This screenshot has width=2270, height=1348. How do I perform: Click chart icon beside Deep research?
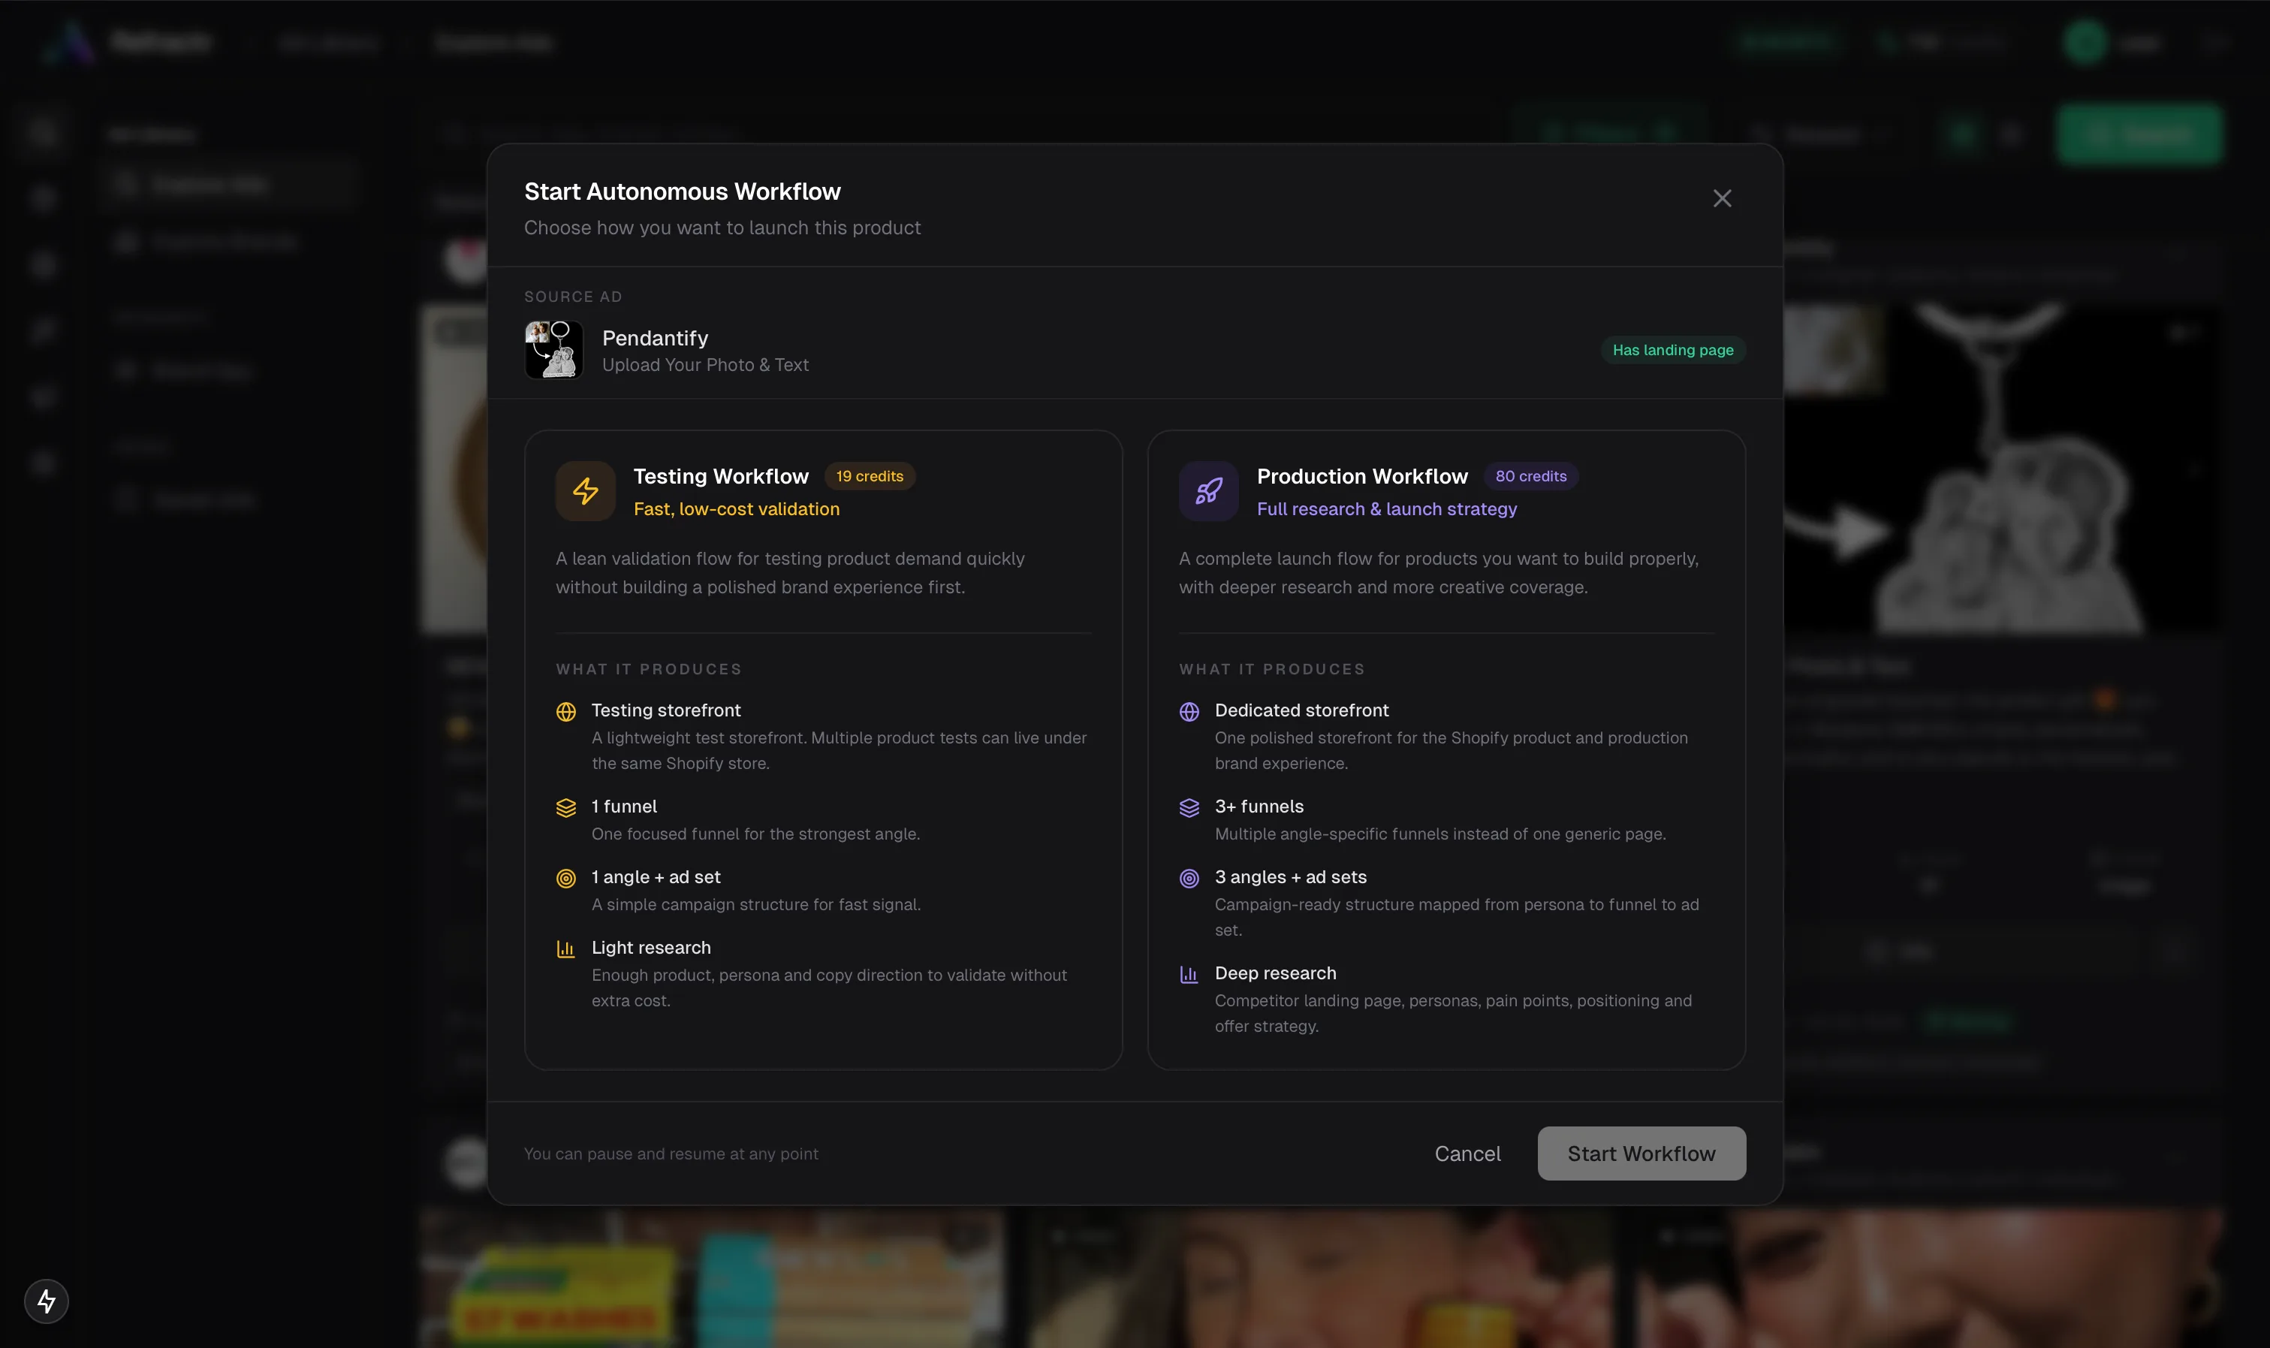[x=1189, y=975]
